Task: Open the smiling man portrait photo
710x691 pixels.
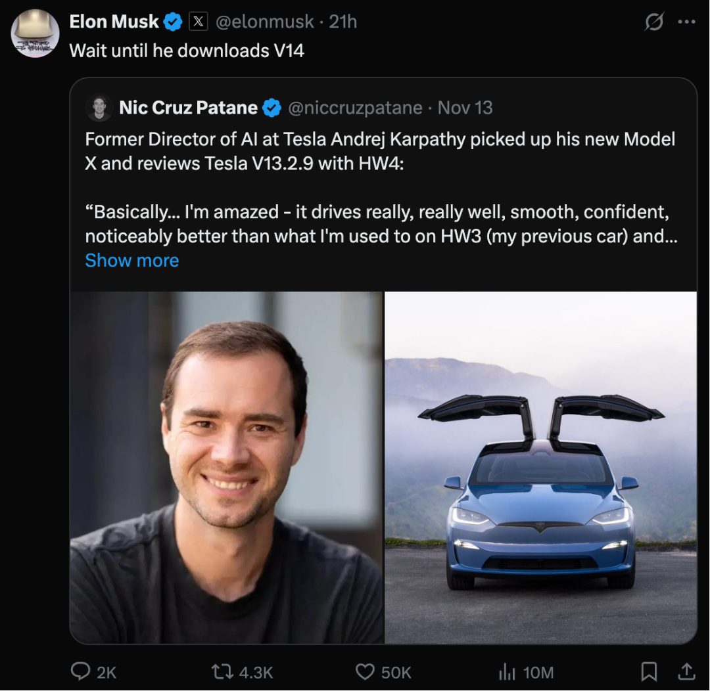Action: [227, 467]
